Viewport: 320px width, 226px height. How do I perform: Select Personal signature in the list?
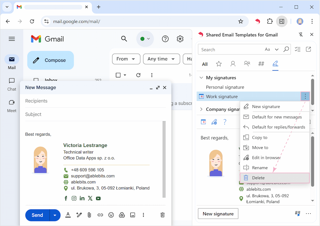click(x=225, y=87)
